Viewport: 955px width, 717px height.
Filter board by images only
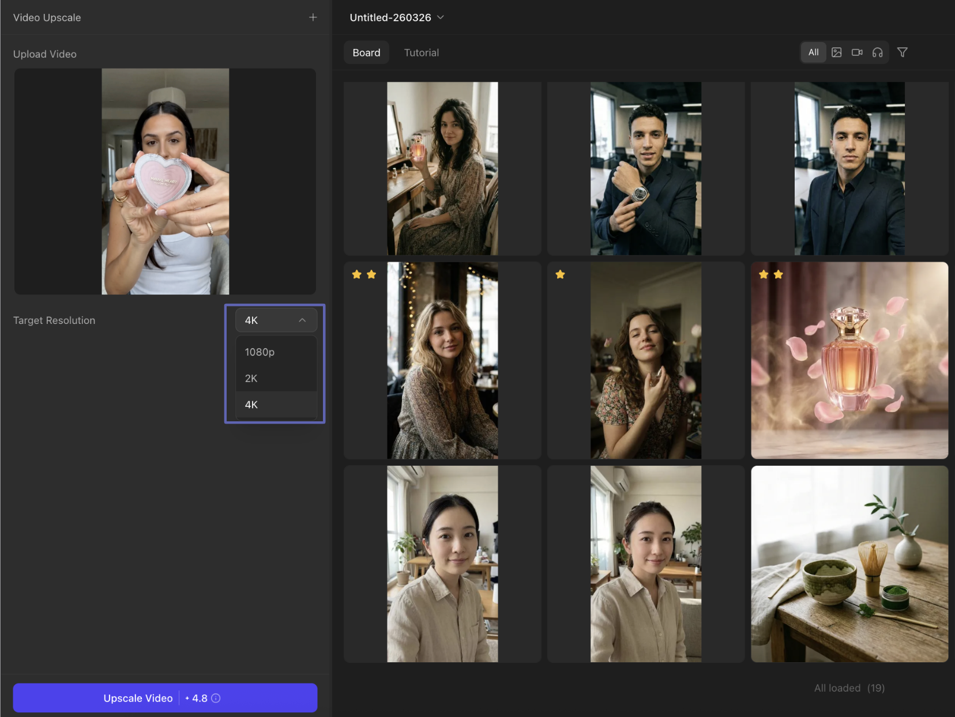836,52
